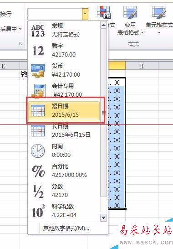Click the percent sign icon
This screenshot has height=249, width=173.
pyautogui.click(x=38, y=171)
